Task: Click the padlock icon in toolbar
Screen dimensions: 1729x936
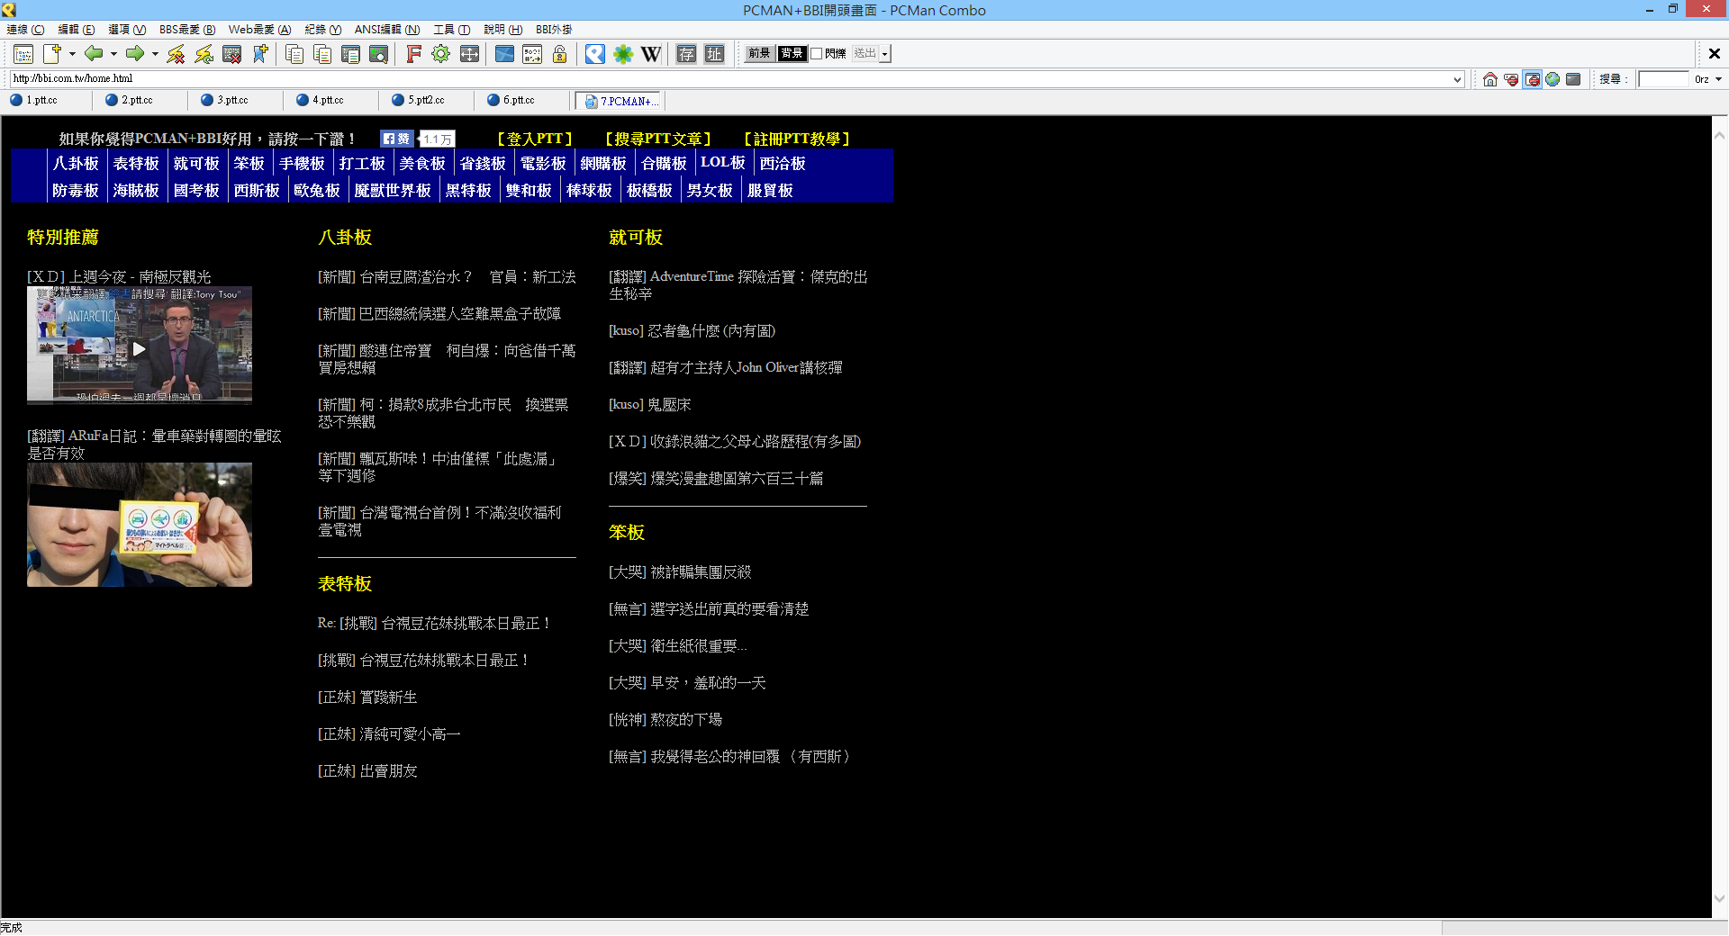Action: pos(559,54)
